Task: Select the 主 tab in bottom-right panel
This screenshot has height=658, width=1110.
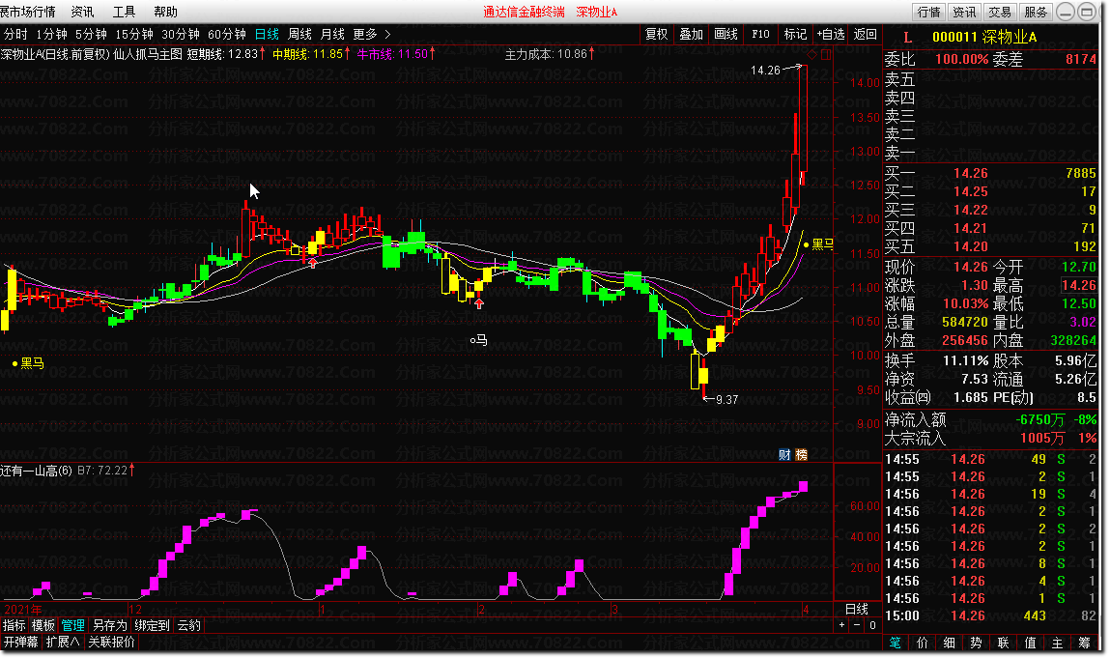Action: [x=1057, y=644]
